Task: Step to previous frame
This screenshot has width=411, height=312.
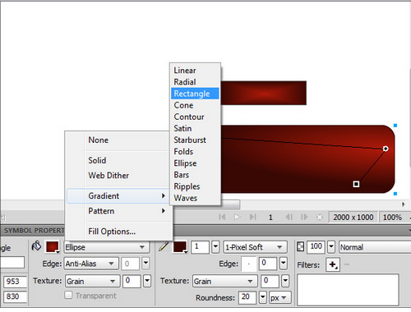Action: pyautogui.click(x=289, y=217)
